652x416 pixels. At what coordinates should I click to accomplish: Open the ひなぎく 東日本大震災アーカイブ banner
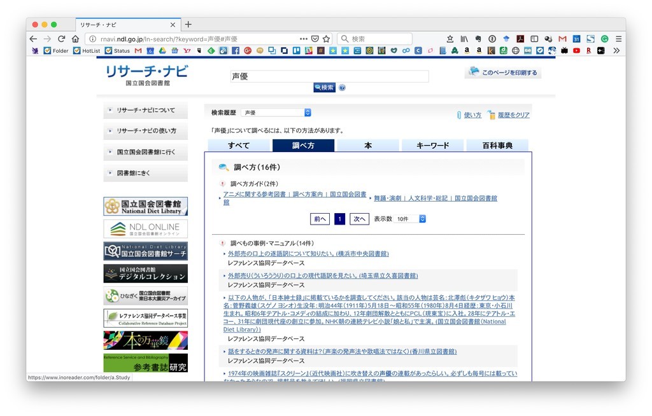[x=146, y=296]
